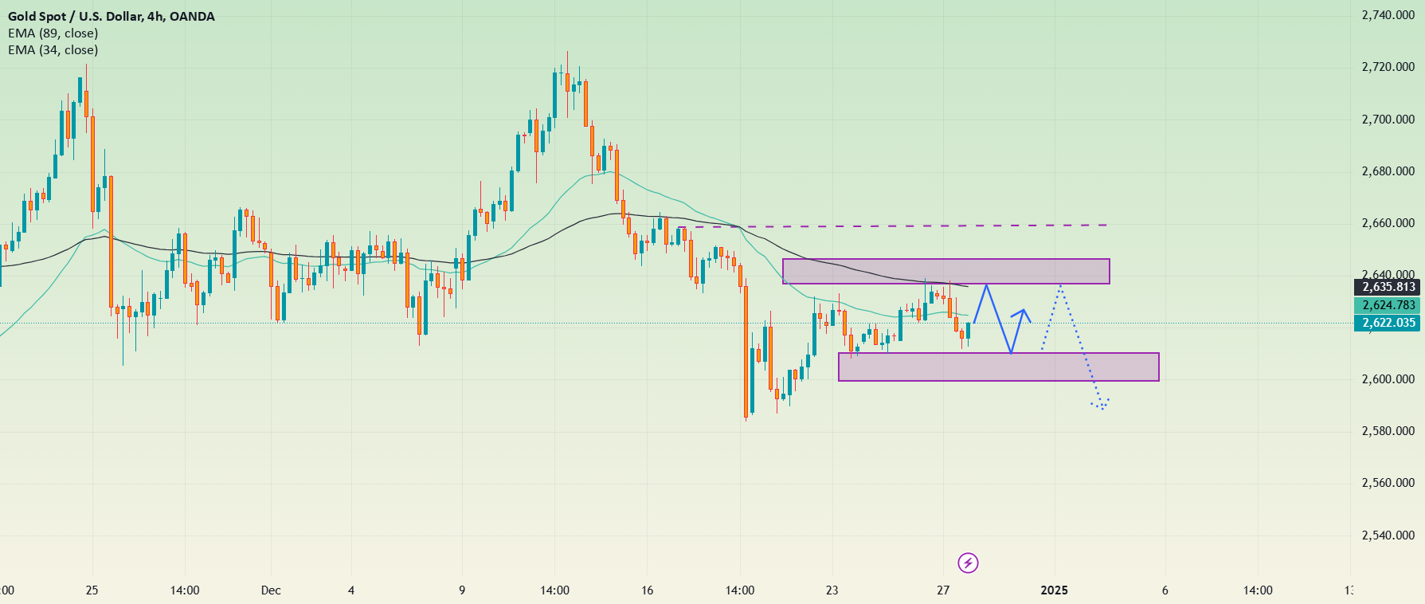The image size is (1425, 604).
Task: Click the 2,635.813 black price label
Action: point(1388,287)
